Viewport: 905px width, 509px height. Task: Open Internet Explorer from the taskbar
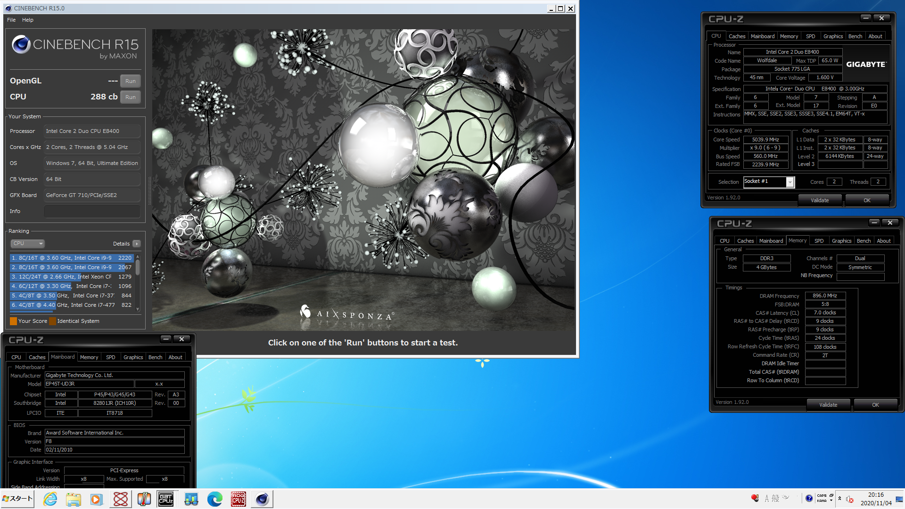[x=50, y=499]
